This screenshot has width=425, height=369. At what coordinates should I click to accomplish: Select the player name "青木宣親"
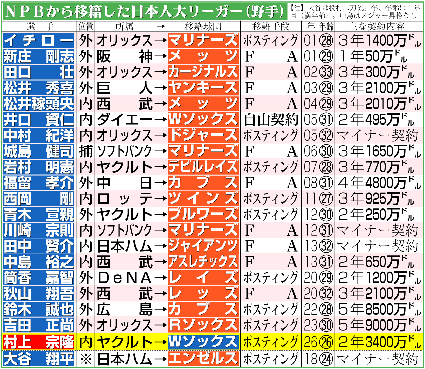tap(39, 214)
